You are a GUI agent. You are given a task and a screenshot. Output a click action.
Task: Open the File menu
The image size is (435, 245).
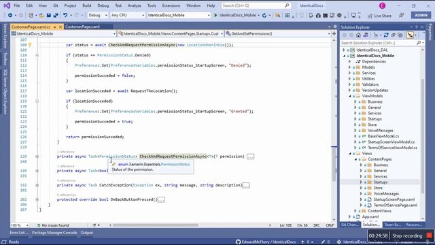coord(17,5)
